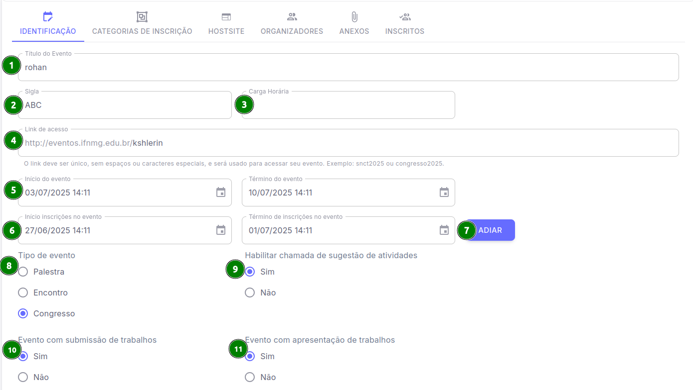This screenshot has width=693, height=390.
Task: Open calendar for Término do evento
Action: tap(444, 193)
